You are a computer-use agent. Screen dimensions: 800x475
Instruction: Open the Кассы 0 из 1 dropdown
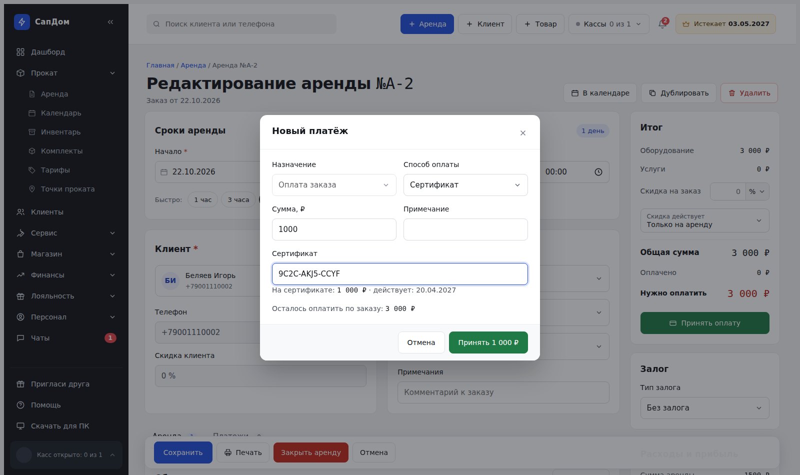pos(608,24)
